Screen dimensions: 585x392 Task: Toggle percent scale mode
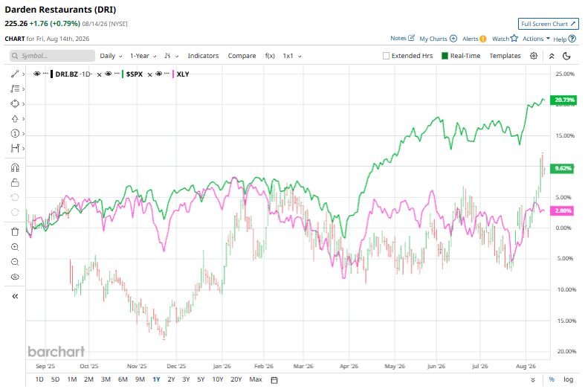(x=552, y=379)
